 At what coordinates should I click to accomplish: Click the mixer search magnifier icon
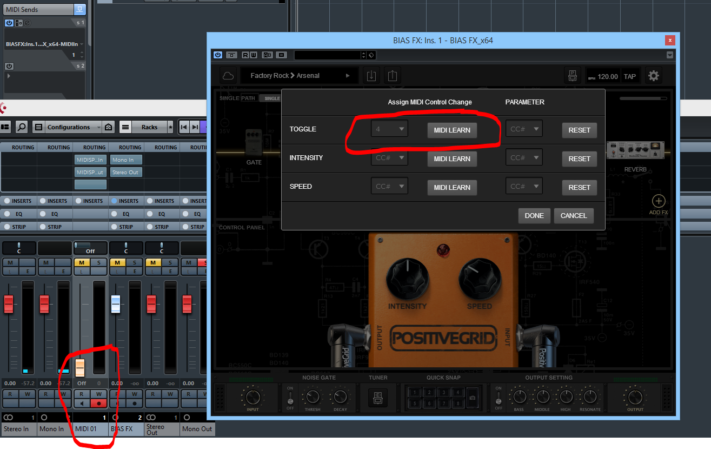click(x=21, y=127)
